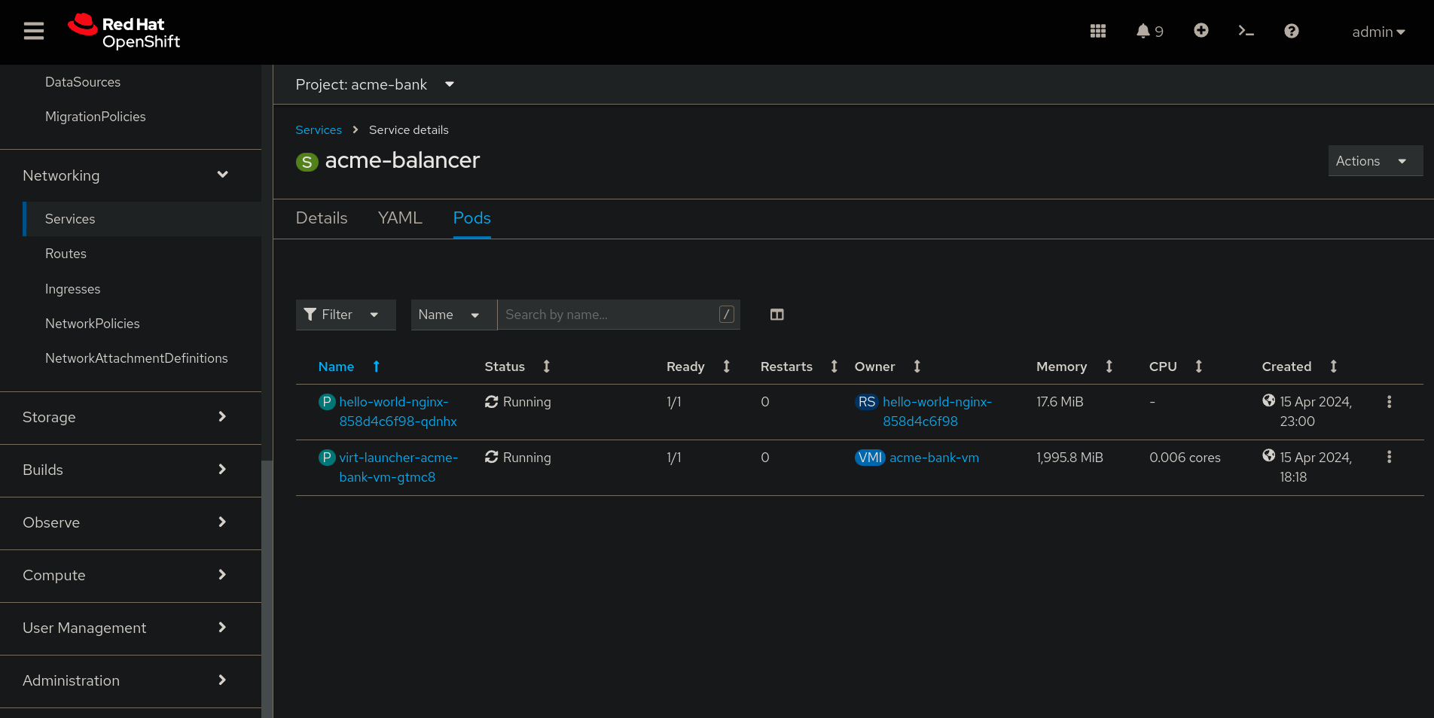Switch to the YAML tab
This screenshot has height=718, width=1434.
click(400, 218)
